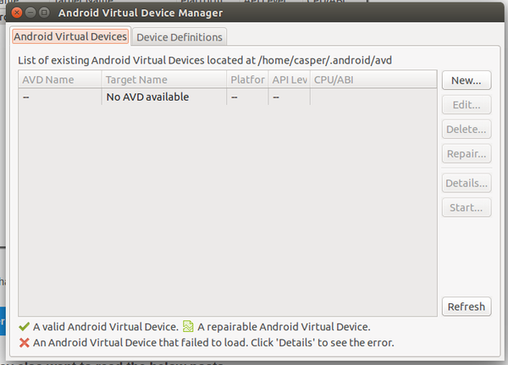Sort by the AVD Name column header
Image resolution: width=508 pixels, height=365 pixels.
pos(60,80)
